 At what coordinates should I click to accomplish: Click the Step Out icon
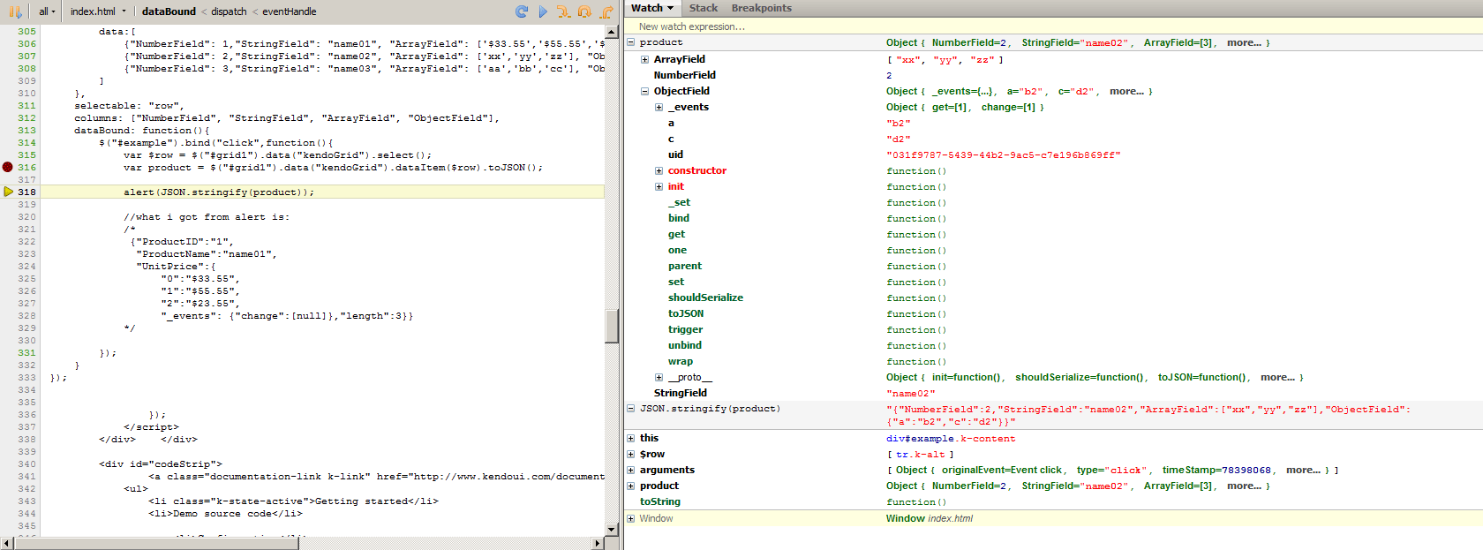pyautogui.click(x=606, y=11)
